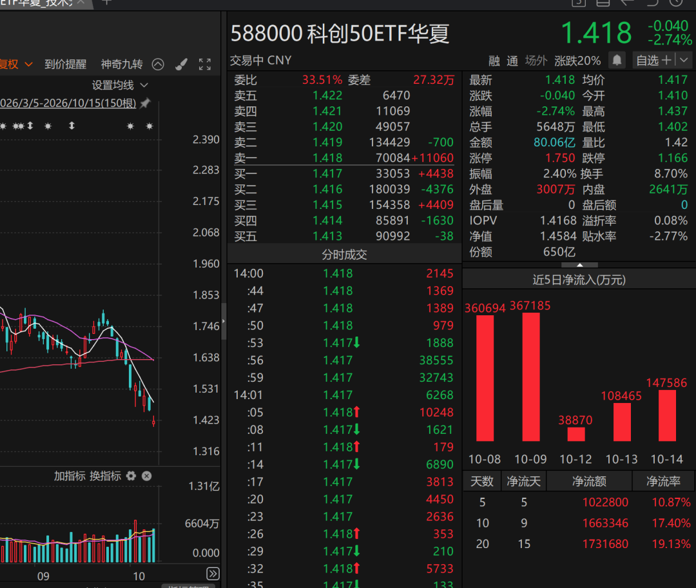696x588 pixels.
Task: Open indicator settings gear icon
Action: (131, 476)
